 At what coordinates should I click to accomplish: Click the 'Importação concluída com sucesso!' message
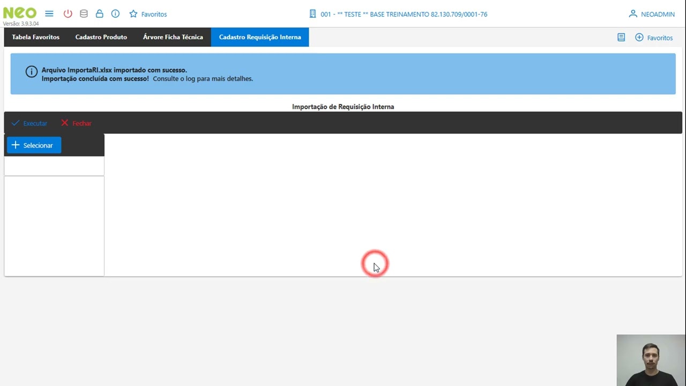[95, 78]
